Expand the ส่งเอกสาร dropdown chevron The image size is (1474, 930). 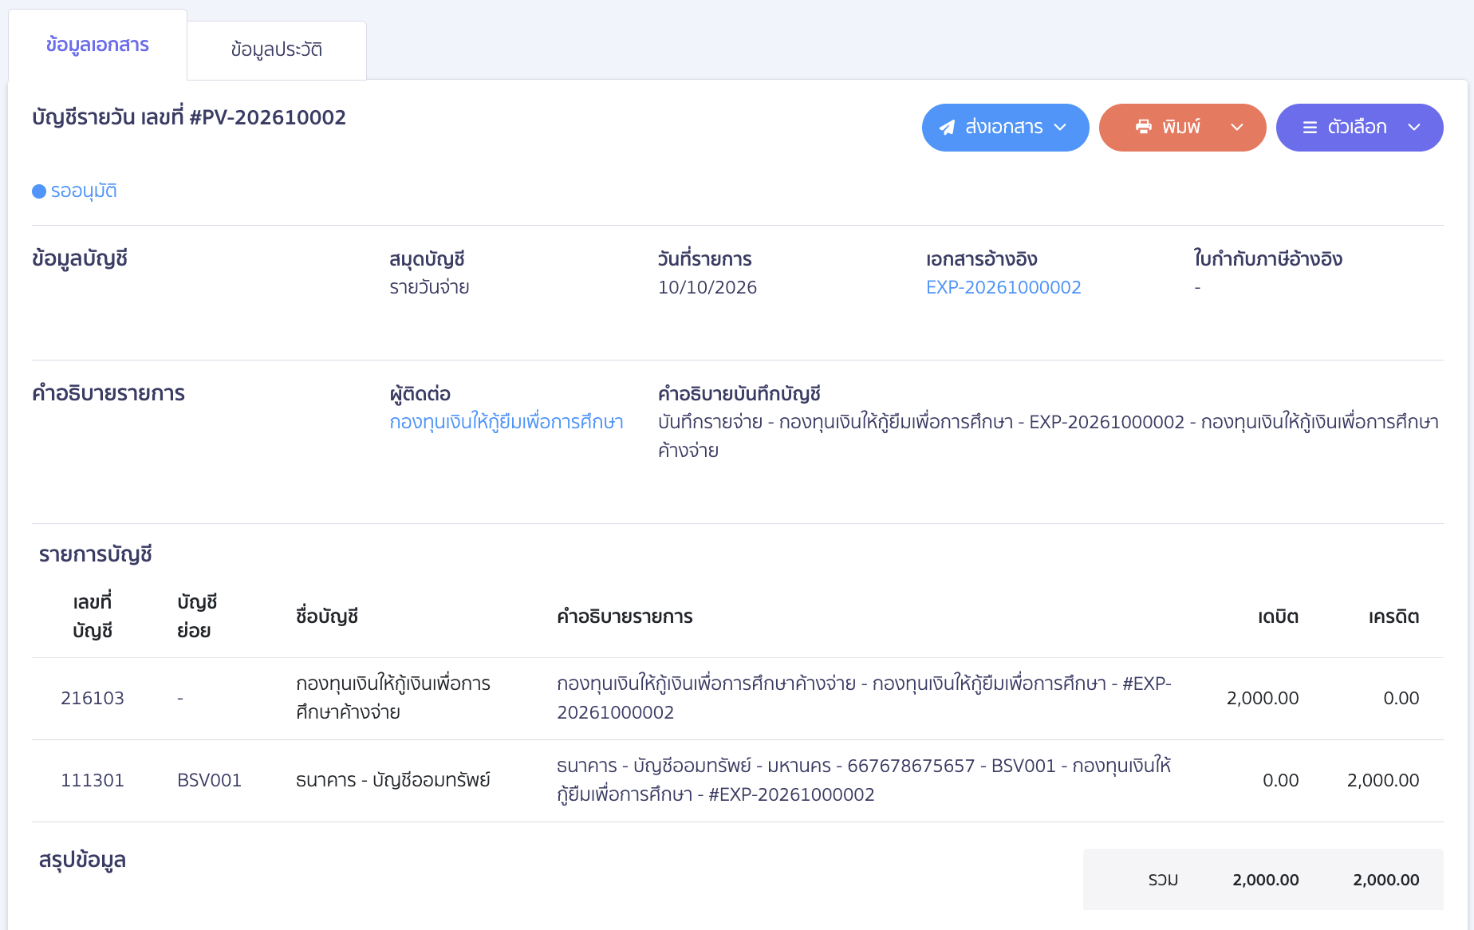point(1060,127)
